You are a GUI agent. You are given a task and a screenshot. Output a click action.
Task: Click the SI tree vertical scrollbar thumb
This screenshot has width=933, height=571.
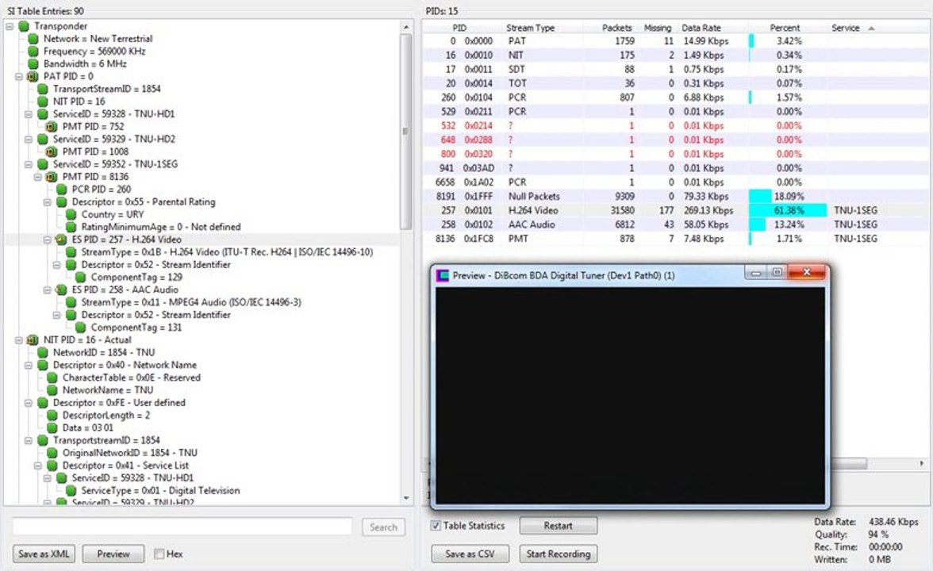click(406, 132)
